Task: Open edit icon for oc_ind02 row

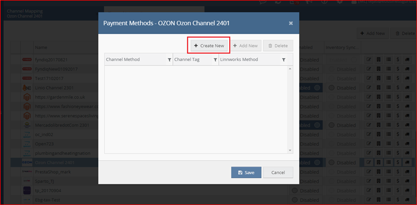Action: (x=368, y=134)
